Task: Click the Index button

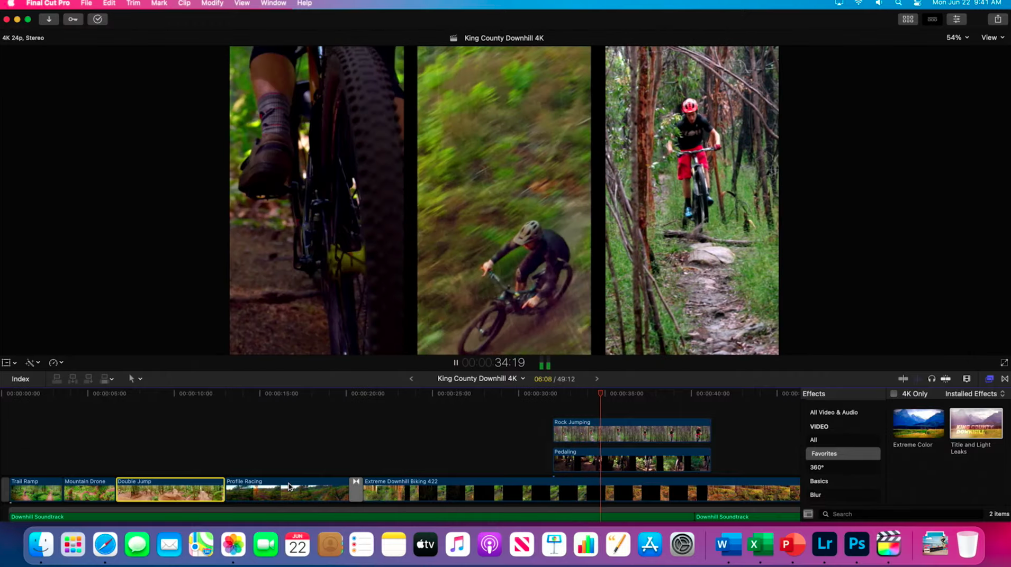Action: tap(21, 379)
